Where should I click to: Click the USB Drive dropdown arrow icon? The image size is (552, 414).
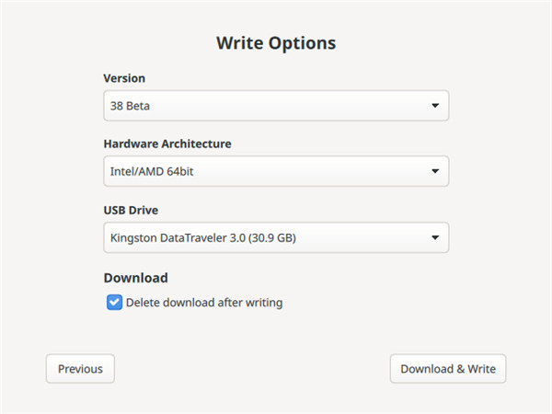coord(435,238)
